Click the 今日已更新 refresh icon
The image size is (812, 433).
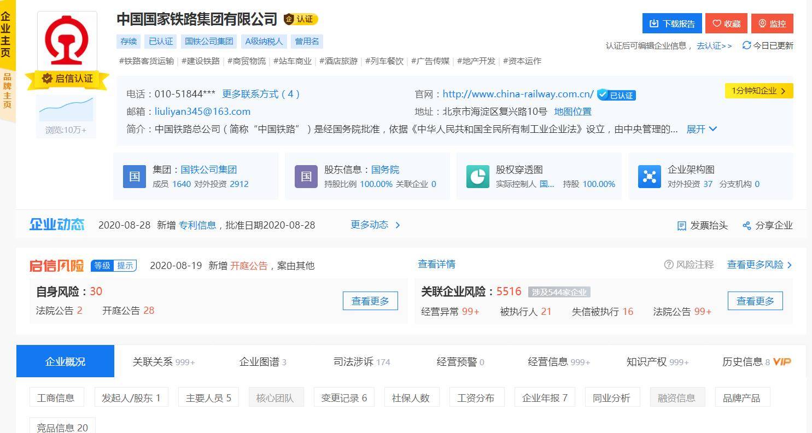tap(746, 45)
